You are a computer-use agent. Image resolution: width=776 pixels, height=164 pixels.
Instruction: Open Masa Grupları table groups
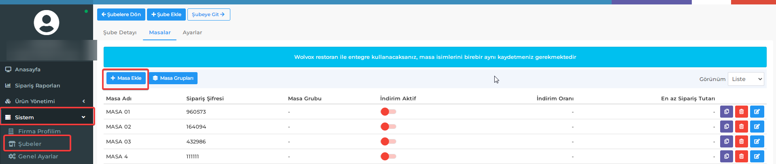coord(173,78)
